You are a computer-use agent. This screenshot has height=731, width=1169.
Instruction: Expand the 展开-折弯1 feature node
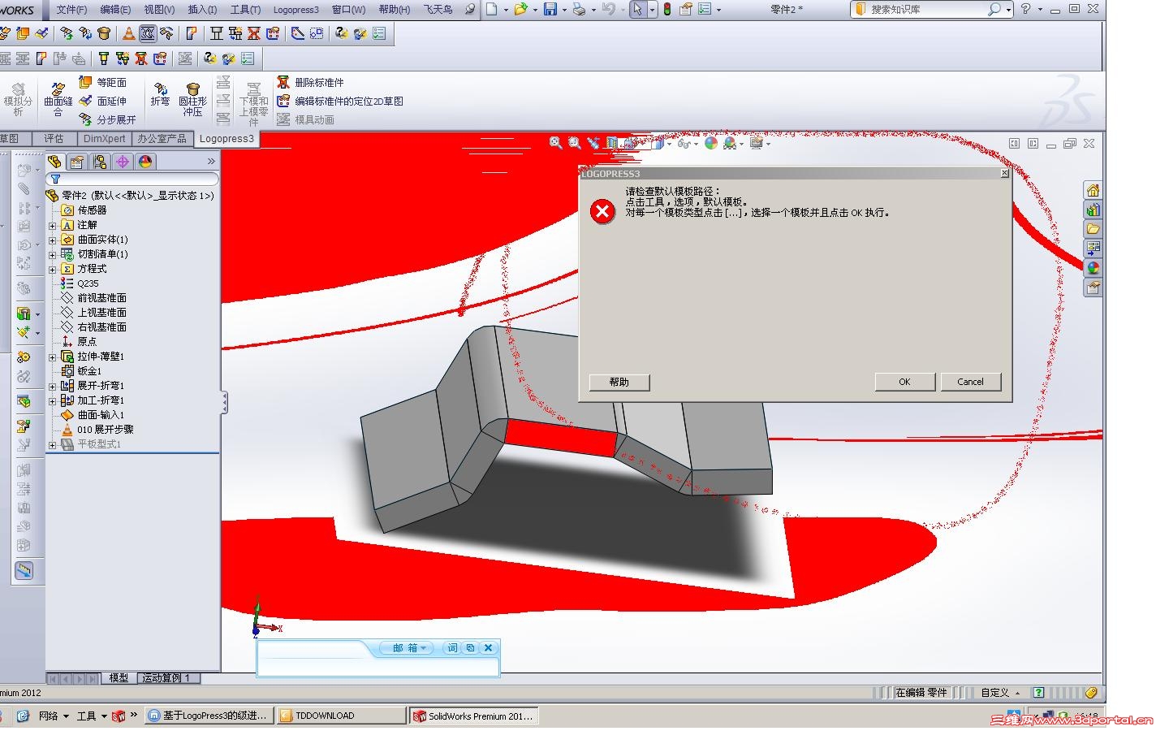(53, 386)
